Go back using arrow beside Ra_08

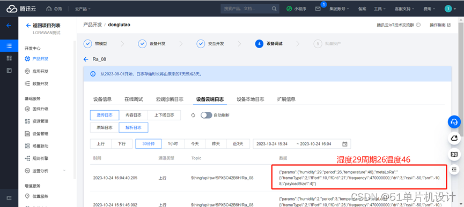point(86,59)
